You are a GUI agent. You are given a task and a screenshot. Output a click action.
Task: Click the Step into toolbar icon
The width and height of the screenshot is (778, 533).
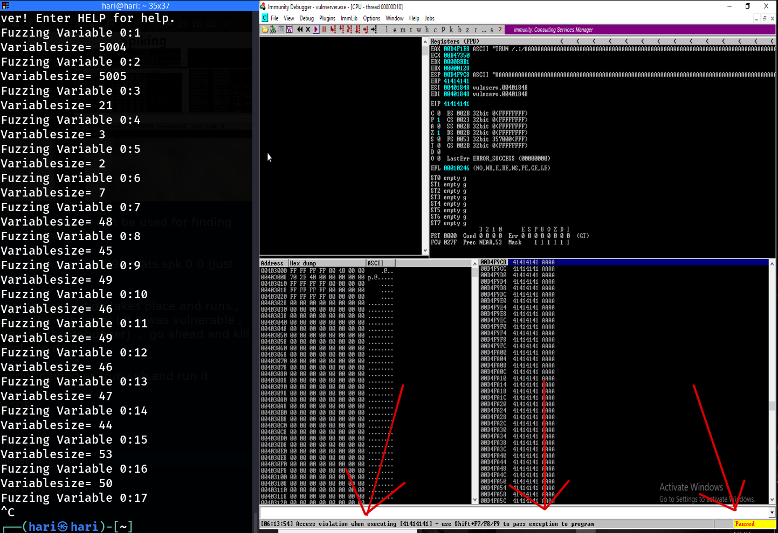[x=333, y=30]
